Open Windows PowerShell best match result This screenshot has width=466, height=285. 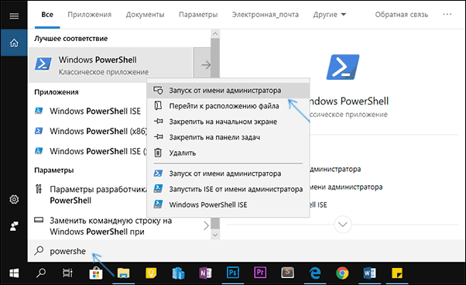tap(111, 65)
